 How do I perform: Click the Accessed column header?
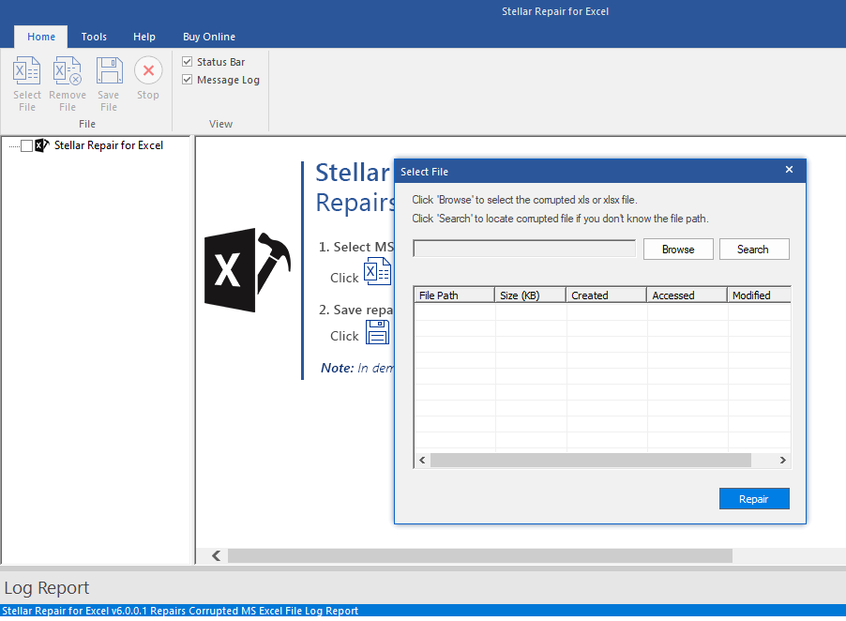(x=687, y=295)
